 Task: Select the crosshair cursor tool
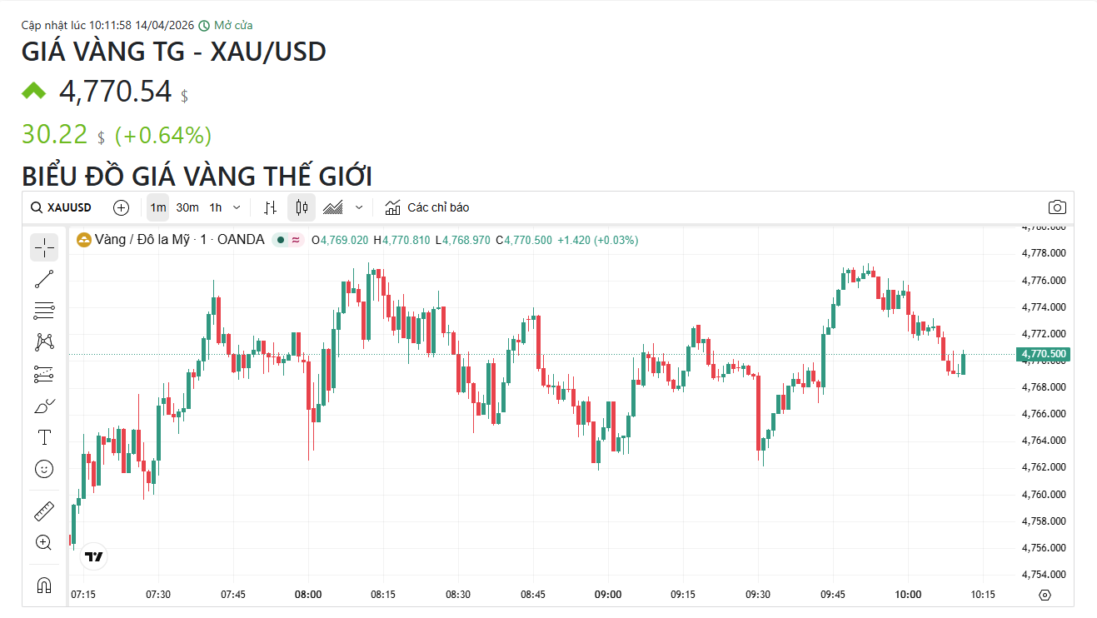click(x=44, y=247)
